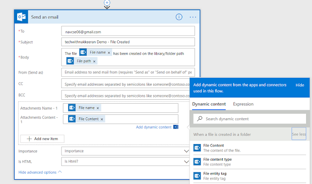Open the info icon on Send an email
312x184 pixels.
point(179,17)
